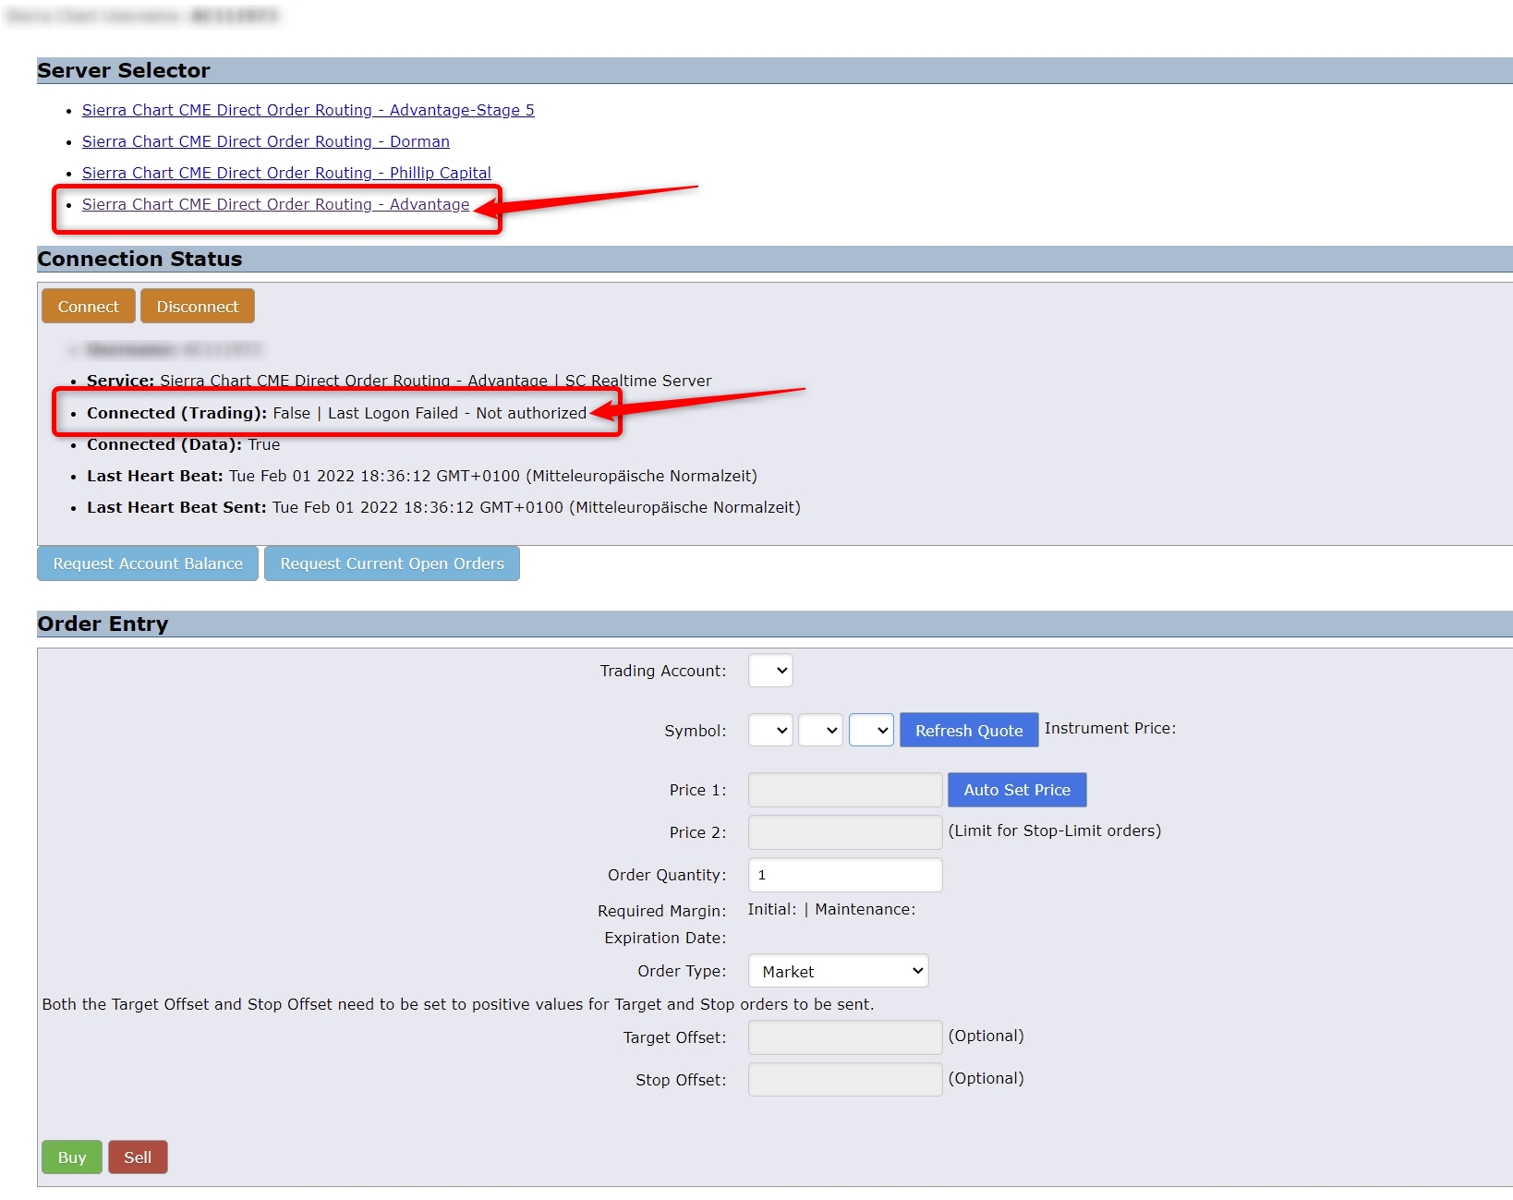Viewport: 1513px width, 1200px height.
Task: Click the Target Offset input field
Action: [x=845, y=1037]
